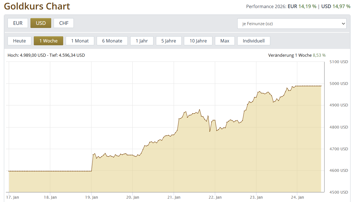Switch chart to 5 Jahre

169,41
